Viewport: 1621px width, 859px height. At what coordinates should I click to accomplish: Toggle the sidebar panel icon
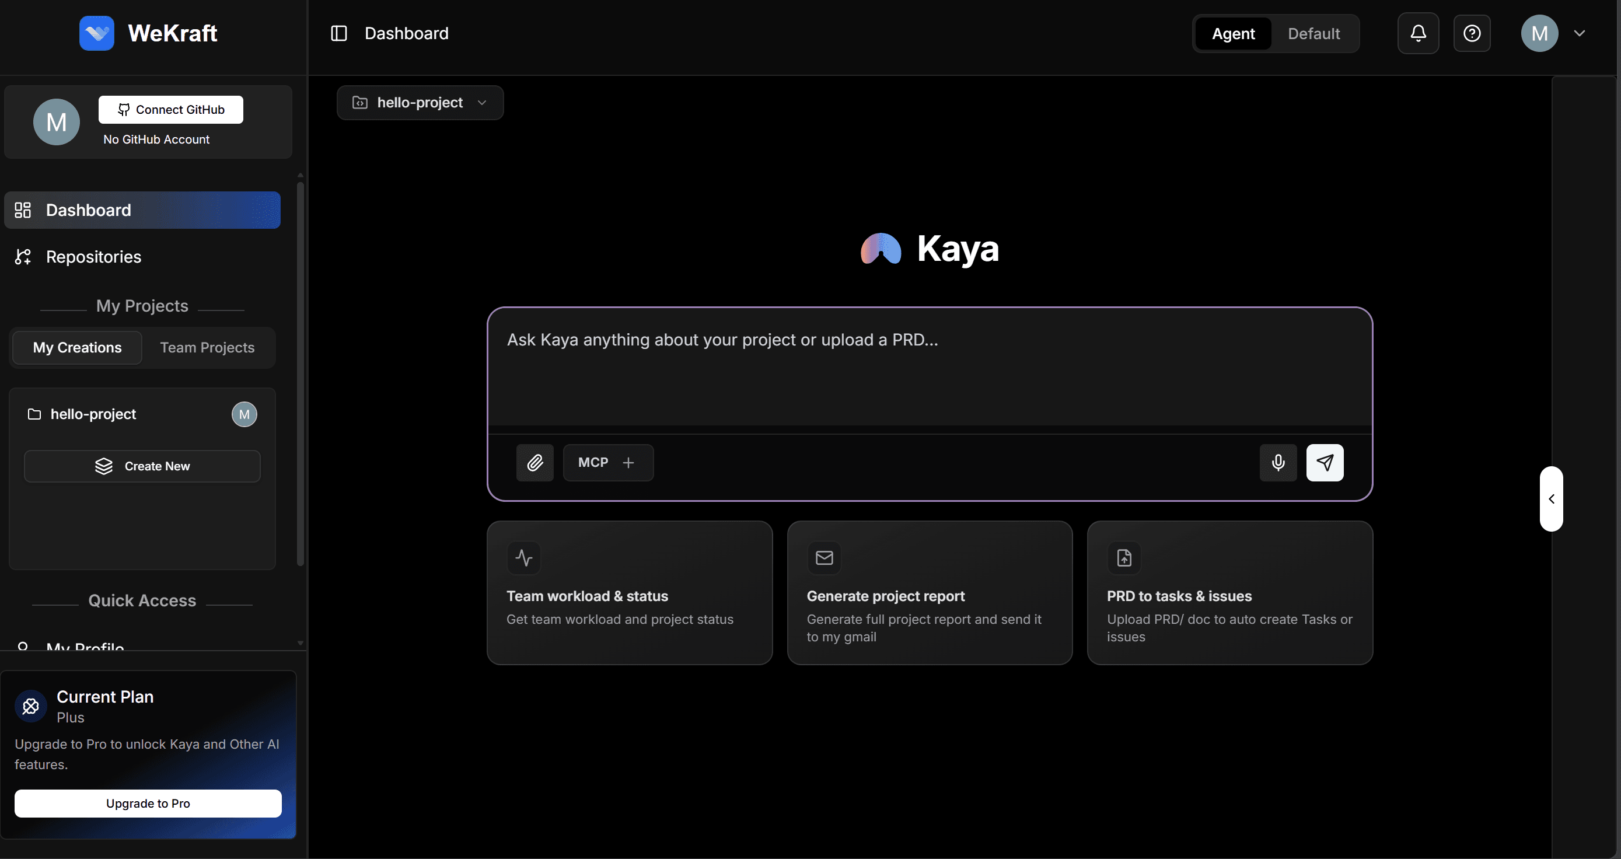tap(339, 33)
